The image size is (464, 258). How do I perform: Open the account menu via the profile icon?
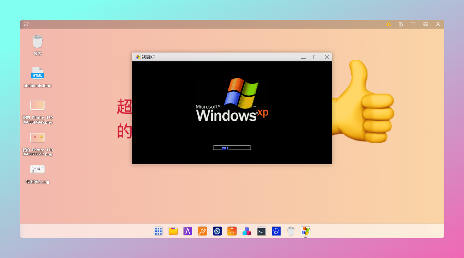(438, 24)
